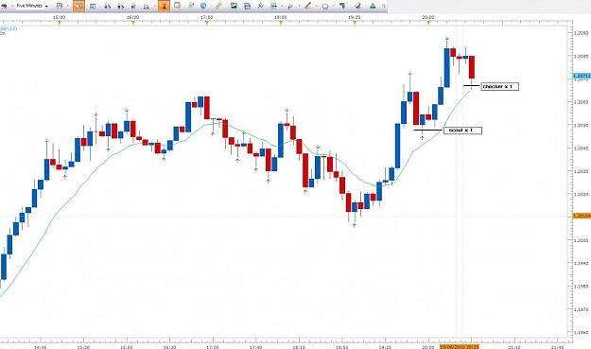The image size is (591, 349).
Task: Select the pencil drawing tool
Action: pos(308,6)
